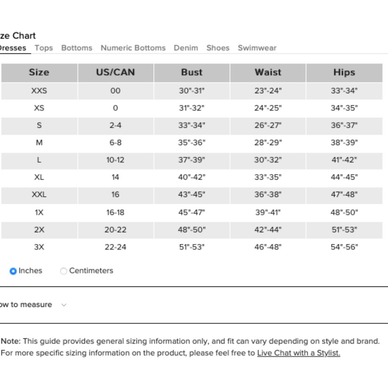Screen dimensions: 388x388
Task: Switch to the Shoes tab
Action: pyautogui.click(x=218, y=48)
